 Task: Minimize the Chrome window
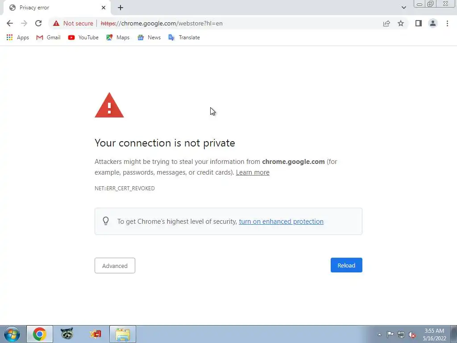click(420, 4)
